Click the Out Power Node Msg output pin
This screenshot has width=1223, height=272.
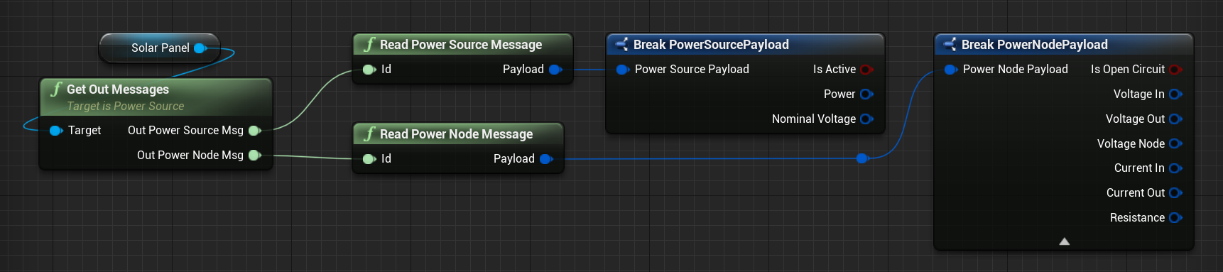255,156
